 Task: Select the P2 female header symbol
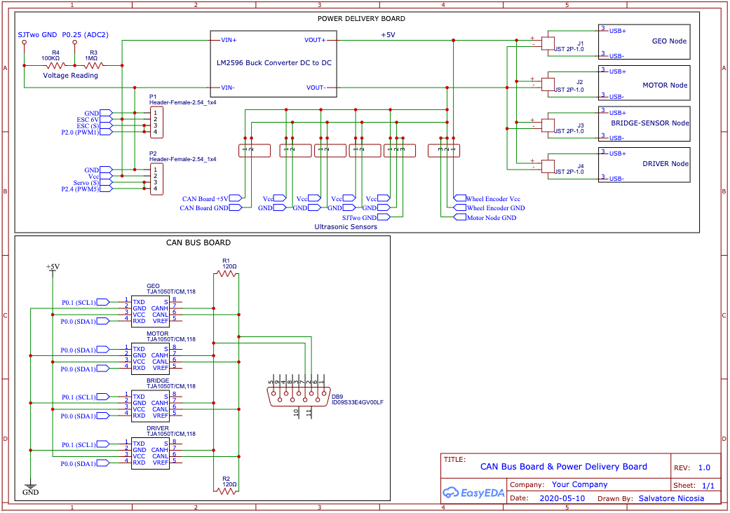coord(156,179)
